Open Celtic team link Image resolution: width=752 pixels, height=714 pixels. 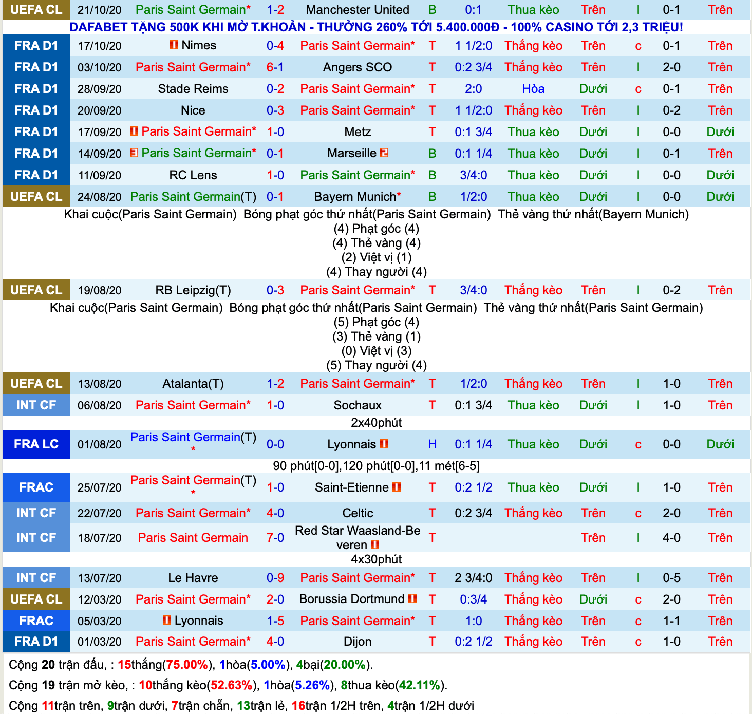[358, 513]
